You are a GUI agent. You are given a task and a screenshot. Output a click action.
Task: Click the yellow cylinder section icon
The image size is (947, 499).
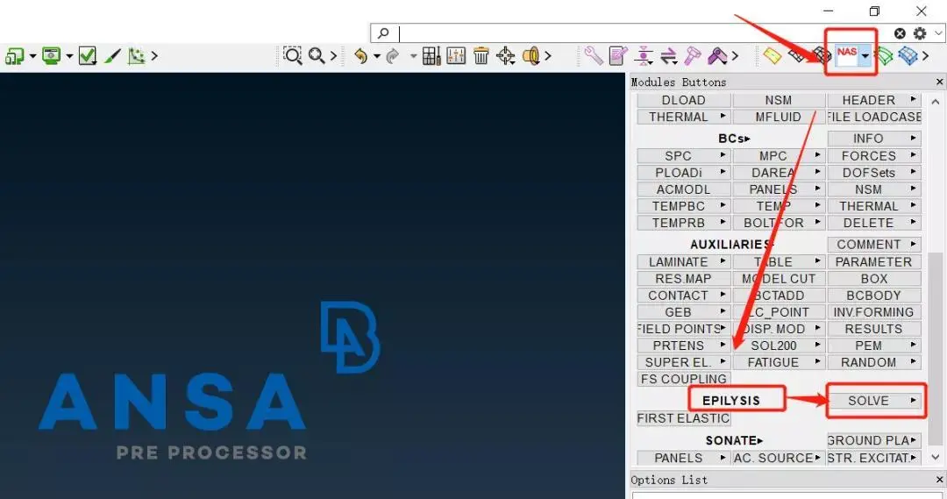530,56
